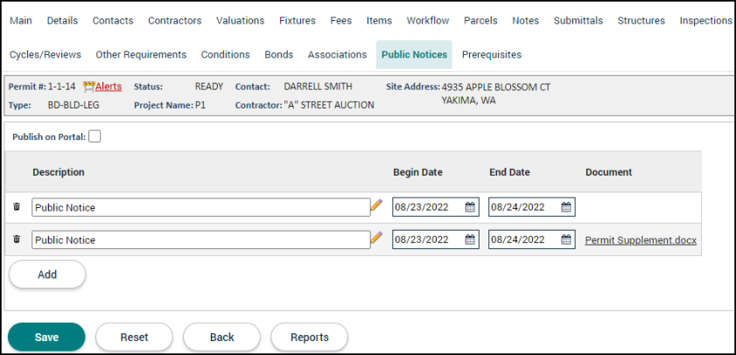
Task: Click the barricade alert icon next to Alerts
Action: pyautogui.click(x=89, y=87)
